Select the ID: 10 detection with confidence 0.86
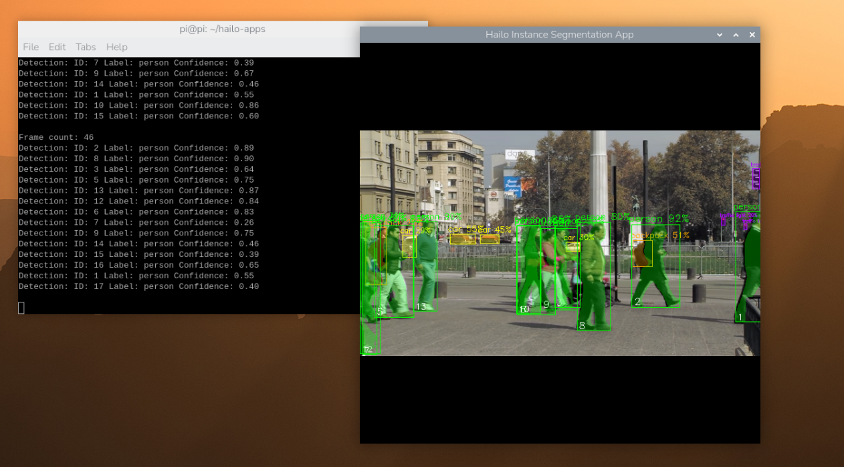The height and width of the screenshot is (467, 844). point(139,106)
